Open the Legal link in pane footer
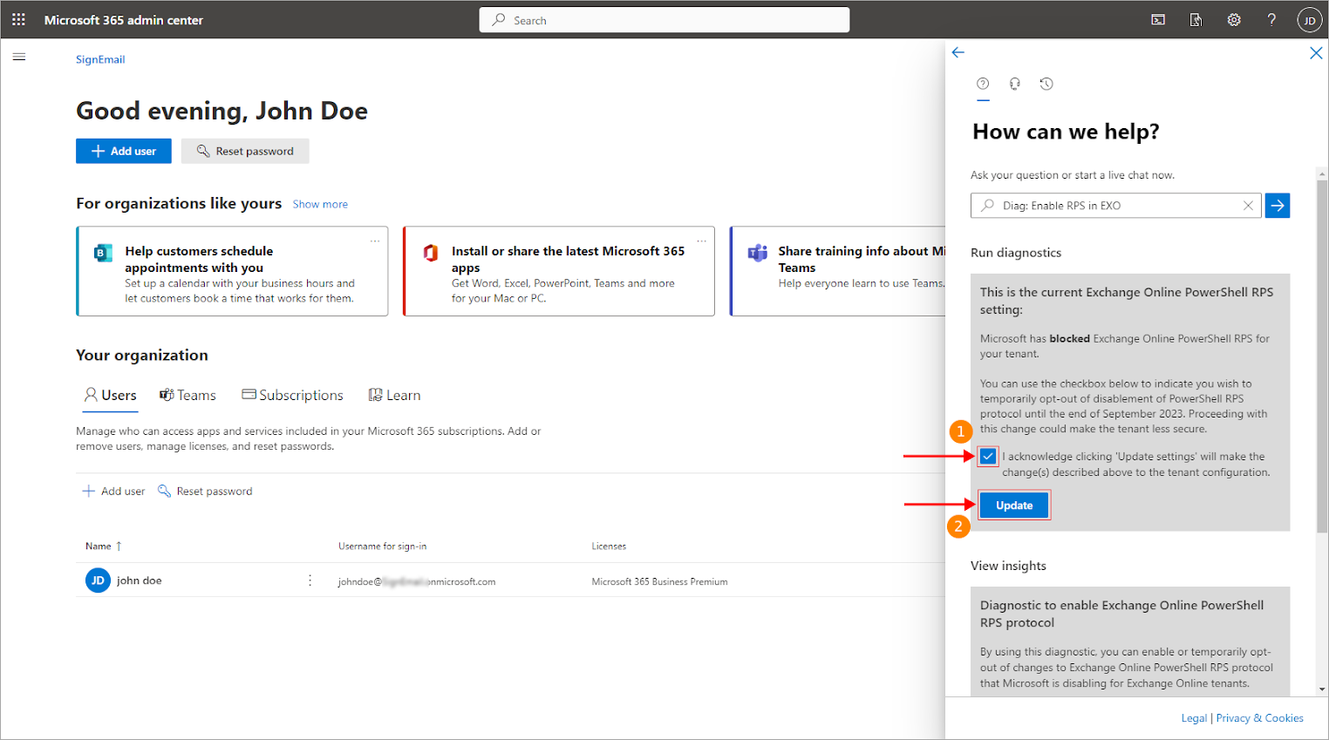This screenshot has width=1329, height=740. (1194, 718)
